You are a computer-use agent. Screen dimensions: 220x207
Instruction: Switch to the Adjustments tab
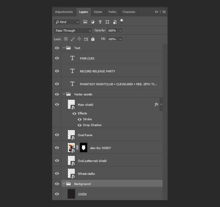click(64, 12)
